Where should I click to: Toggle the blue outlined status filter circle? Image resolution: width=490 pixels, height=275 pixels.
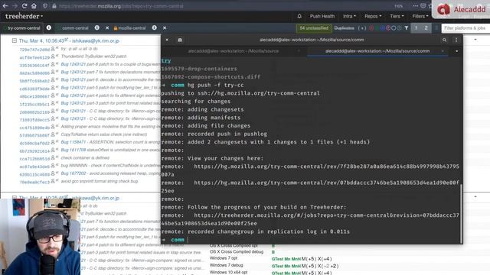tap(394, 28)
